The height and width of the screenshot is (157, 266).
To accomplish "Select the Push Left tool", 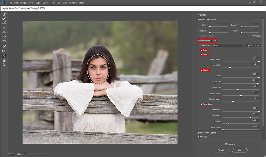I will (4, 41).
